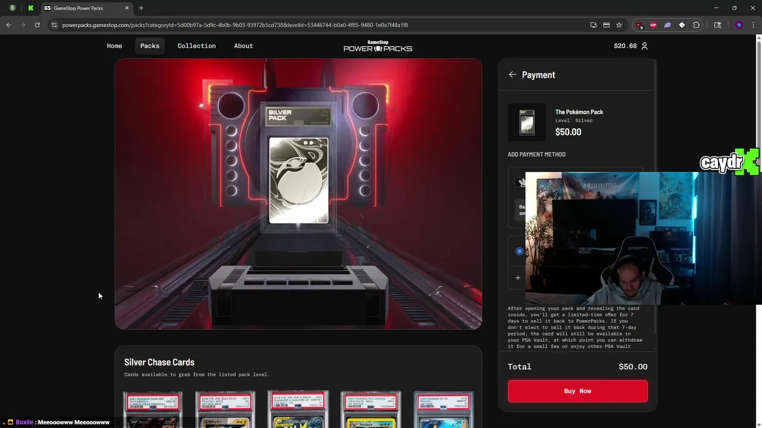Screen dimensions: 762x428
Task: Click the $20.68 balance
Action: (x=625, y=46)
